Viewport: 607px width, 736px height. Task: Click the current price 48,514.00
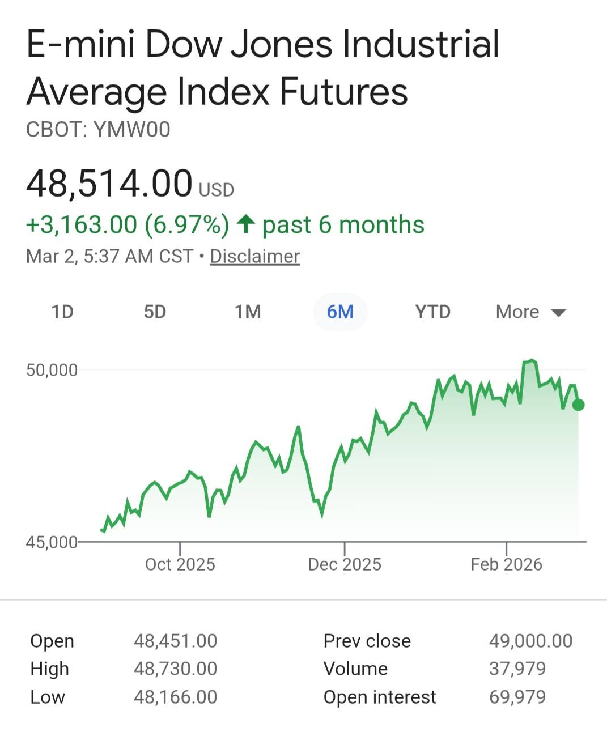109,184
